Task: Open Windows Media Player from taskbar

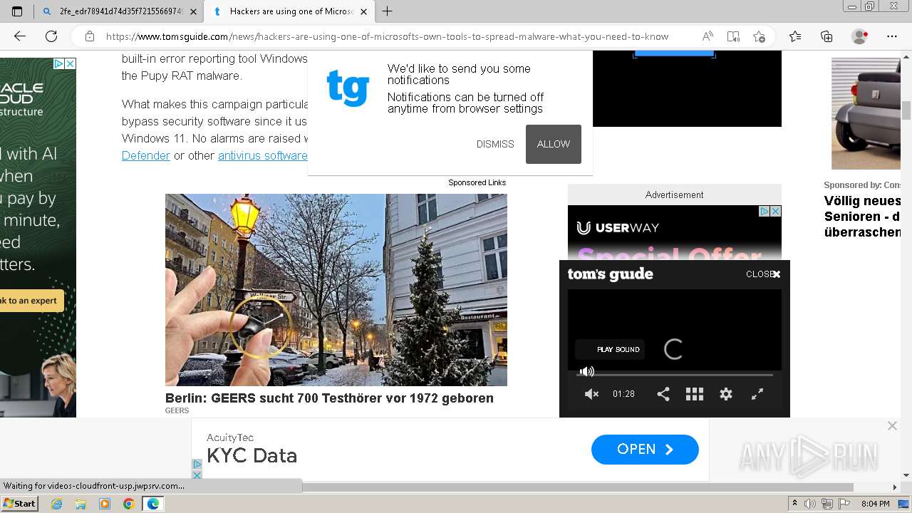Action: (105, 504)
